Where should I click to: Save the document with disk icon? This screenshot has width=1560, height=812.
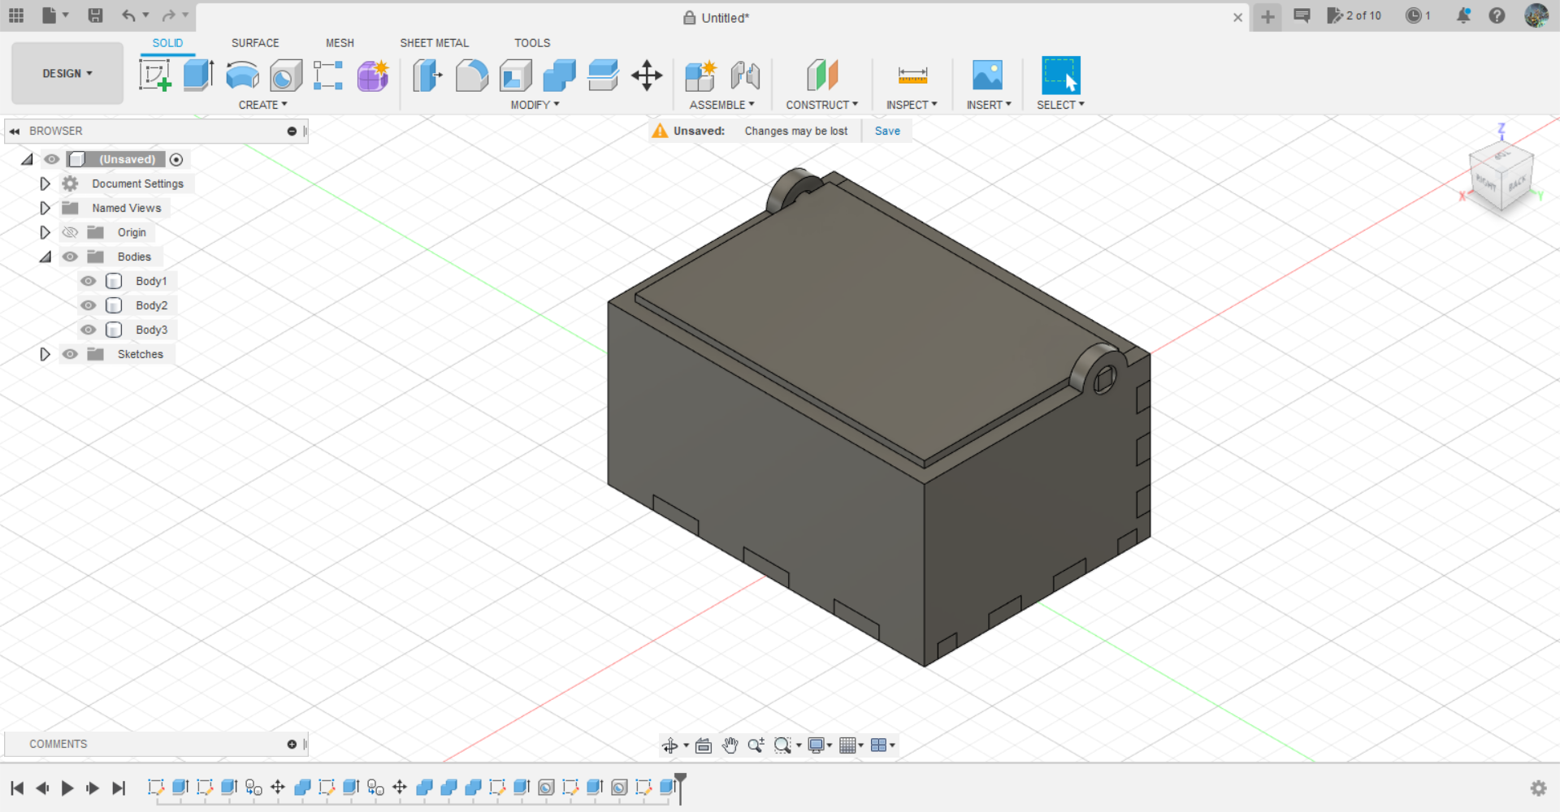coord(95,15)
